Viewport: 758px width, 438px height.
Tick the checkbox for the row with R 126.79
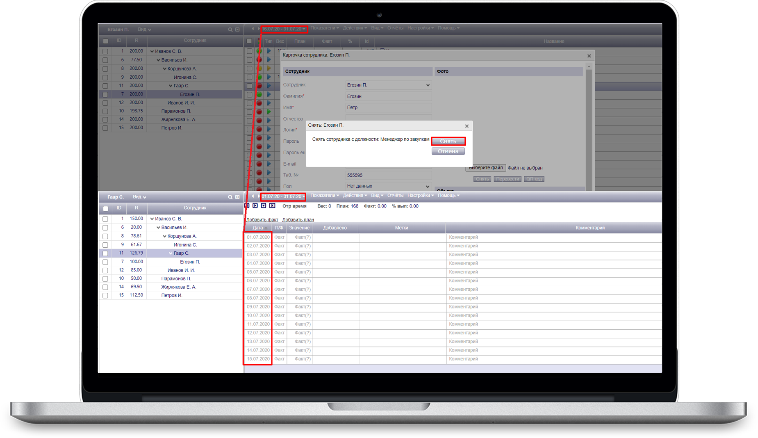105,253
